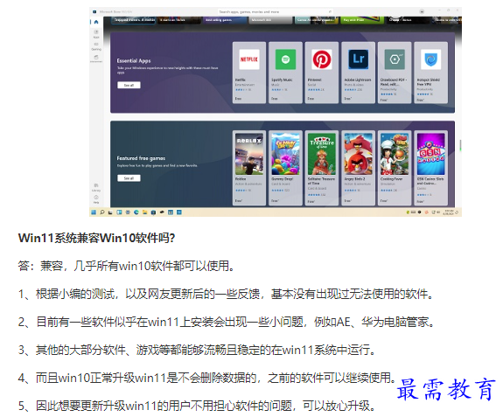The width and height of the screenshot is (503, 417).
Task: Click the Hotspot Shield Free VPN tile
Action: pyautogui.click(x=430, y=73)
